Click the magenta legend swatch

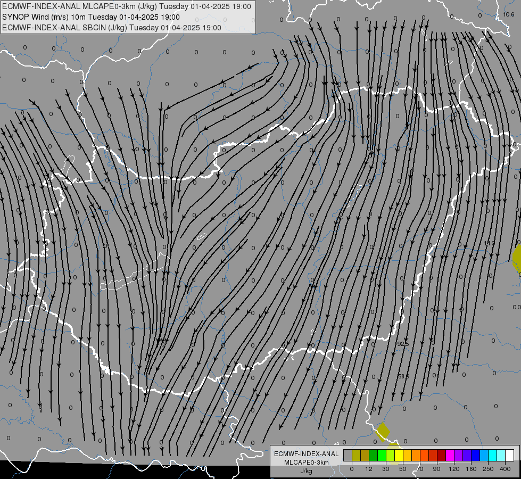click(x=450, y=456)
